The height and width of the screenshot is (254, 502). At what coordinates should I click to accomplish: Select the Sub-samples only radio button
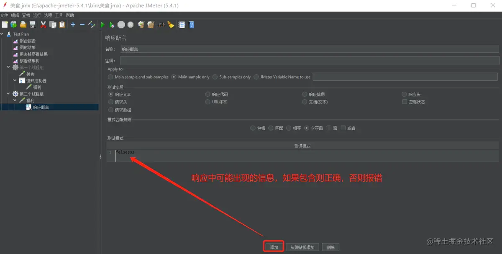point(215,77)
